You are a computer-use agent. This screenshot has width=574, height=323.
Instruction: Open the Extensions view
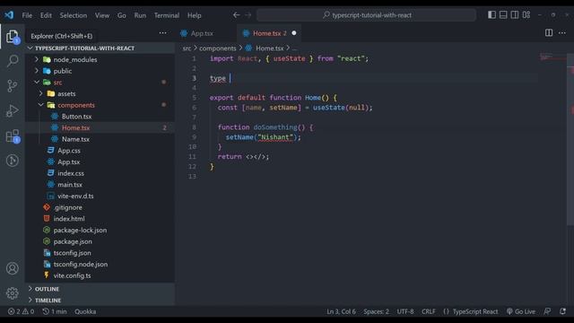click(12, 135)
